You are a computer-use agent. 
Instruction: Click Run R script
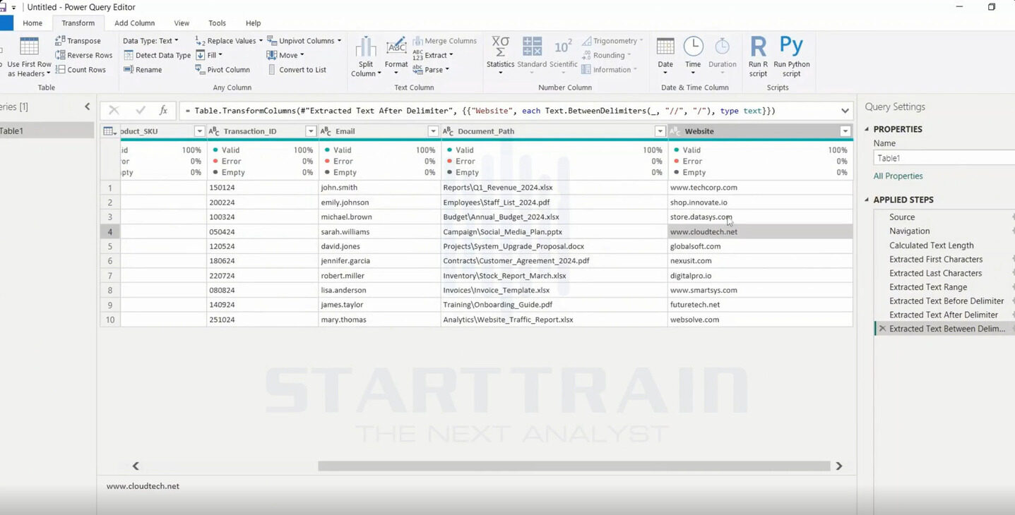(758, 56)
